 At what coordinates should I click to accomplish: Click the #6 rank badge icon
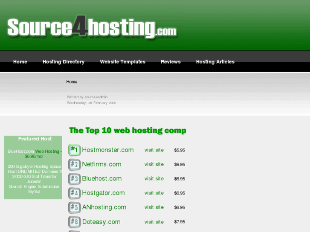[x=74, y=222]
